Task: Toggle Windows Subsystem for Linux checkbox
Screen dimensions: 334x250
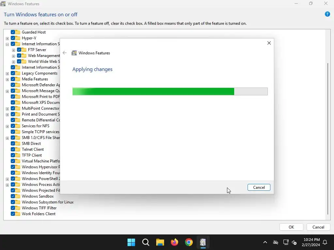Action: coord(13,202)
